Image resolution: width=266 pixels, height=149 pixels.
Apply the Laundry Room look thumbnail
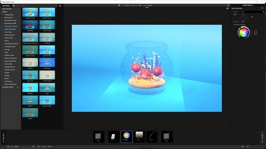[x=47, y=75]
